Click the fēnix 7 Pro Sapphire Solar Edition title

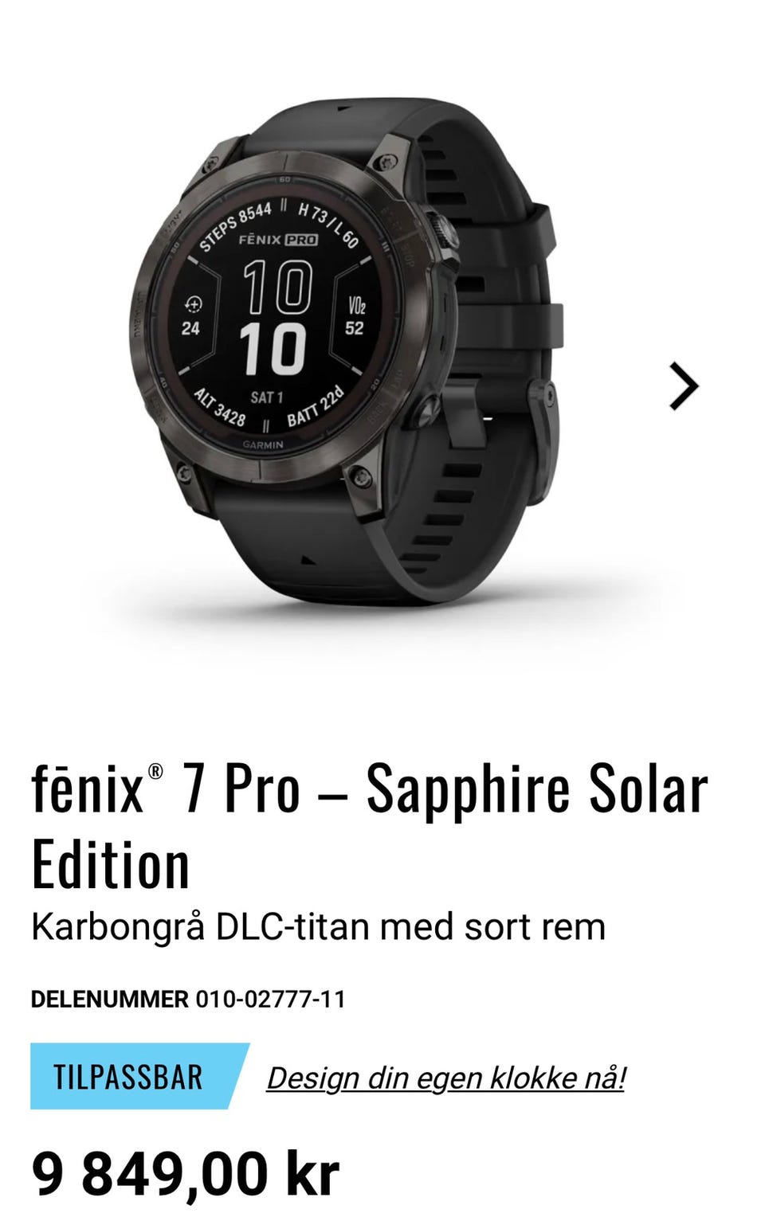(370, 826)
